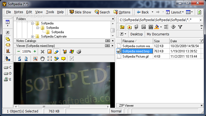Open the shortcut arrow dropdown beside Desktop
This screenshot has height=116, width=206.
[x=126, y=34]
